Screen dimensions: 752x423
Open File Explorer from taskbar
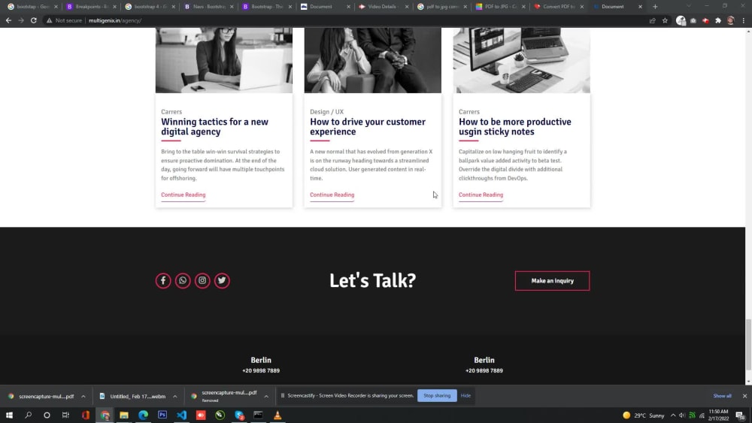point(124,415)
